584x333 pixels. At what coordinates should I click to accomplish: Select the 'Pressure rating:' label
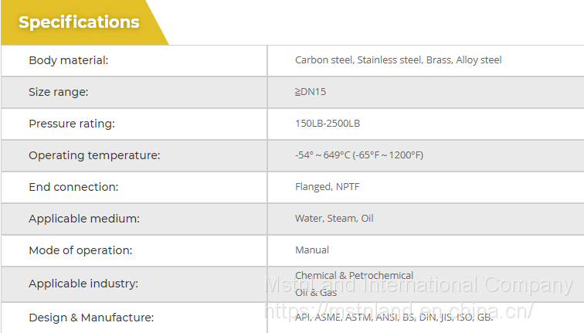72,124
